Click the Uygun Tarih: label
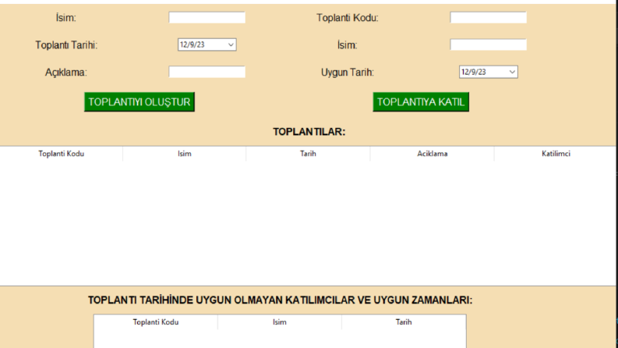 [x=348, y=73]
